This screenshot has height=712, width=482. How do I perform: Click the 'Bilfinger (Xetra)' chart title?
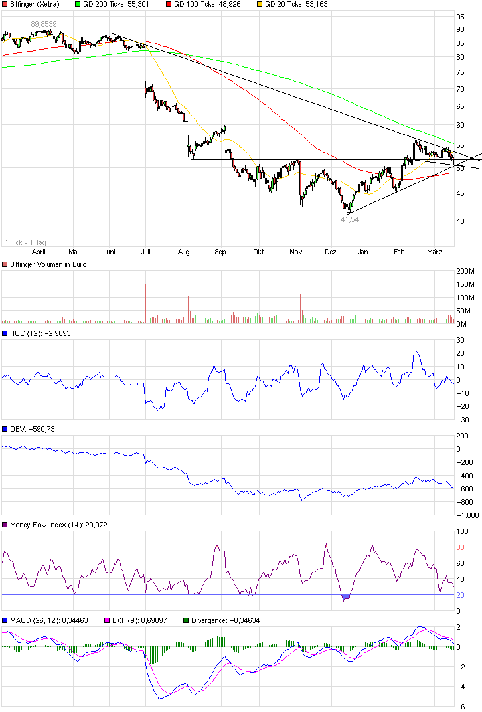pyautogui.click(x=35, y=4)
